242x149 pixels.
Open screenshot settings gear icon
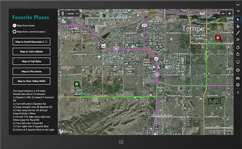238,85
